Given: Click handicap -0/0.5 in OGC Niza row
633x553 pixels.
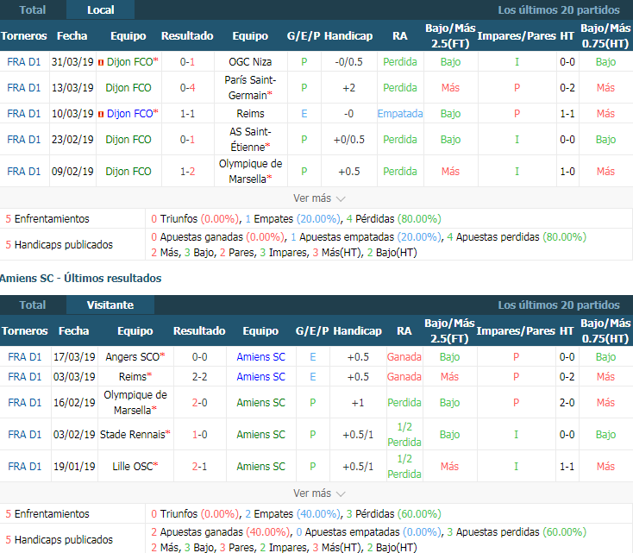Looking at the screenshot, I should (348, 62).
